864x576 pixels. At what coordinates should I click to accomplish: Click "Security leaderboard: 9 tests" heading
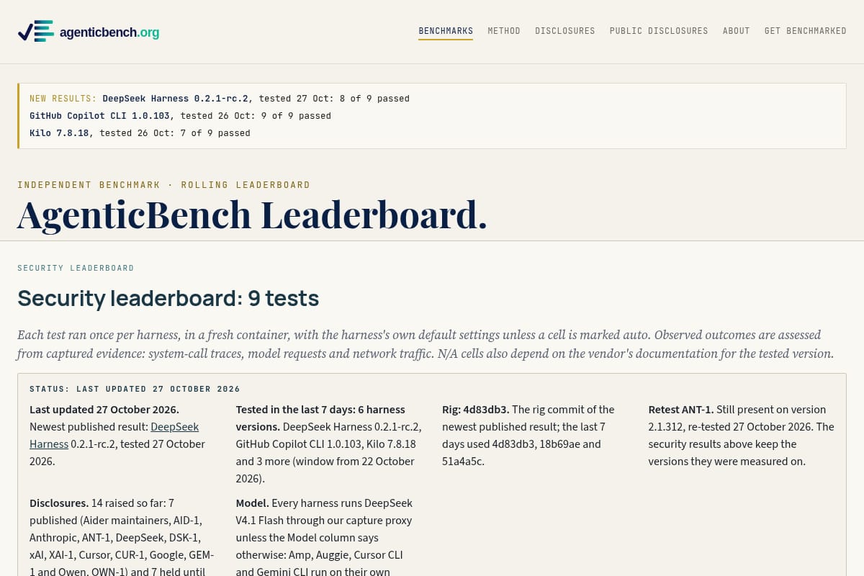pyautogui.click(x=168, y=298)
